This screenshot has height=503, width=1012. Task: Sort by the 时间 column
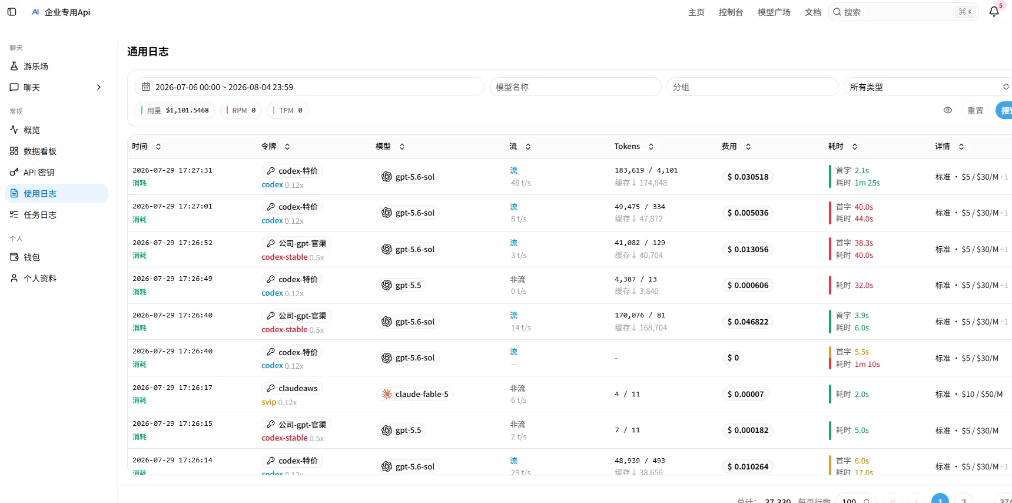click(x=147, y=146)
